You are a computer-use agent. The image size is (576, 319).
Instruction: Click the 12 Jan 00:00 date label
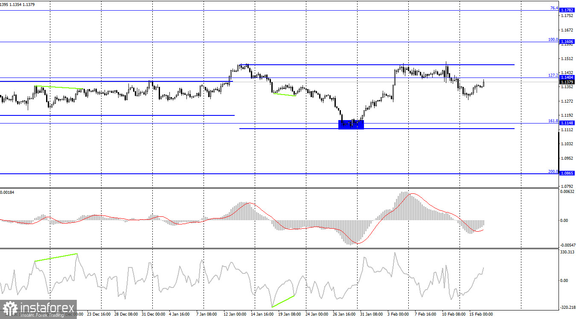coord(236,315)
